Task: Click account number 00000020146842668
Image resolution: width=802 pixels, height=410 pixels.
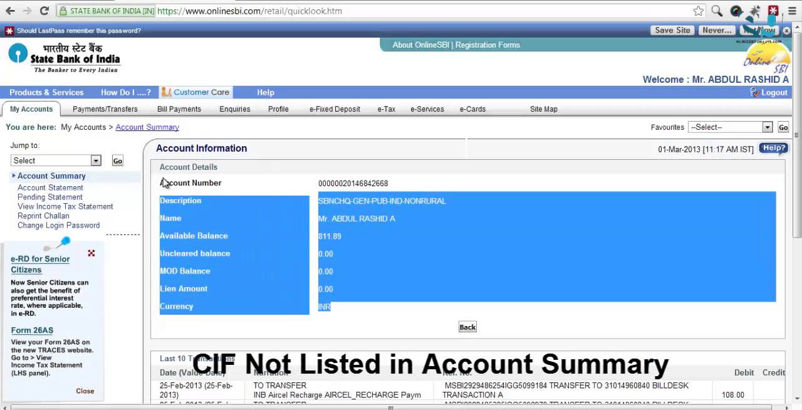Action: [x=353, y=184]
